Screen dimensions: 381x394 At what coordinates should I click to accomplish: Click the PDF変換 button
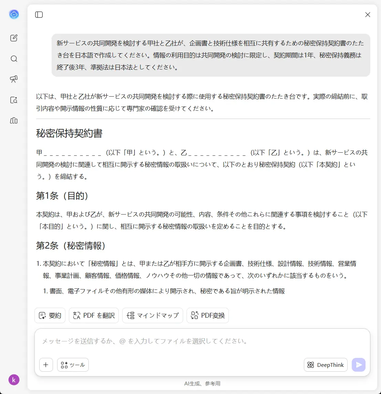[208, 315]
